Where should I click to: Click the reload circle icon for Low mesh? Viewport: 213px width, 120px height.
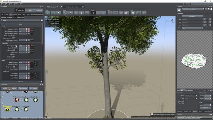click(207, 25)
